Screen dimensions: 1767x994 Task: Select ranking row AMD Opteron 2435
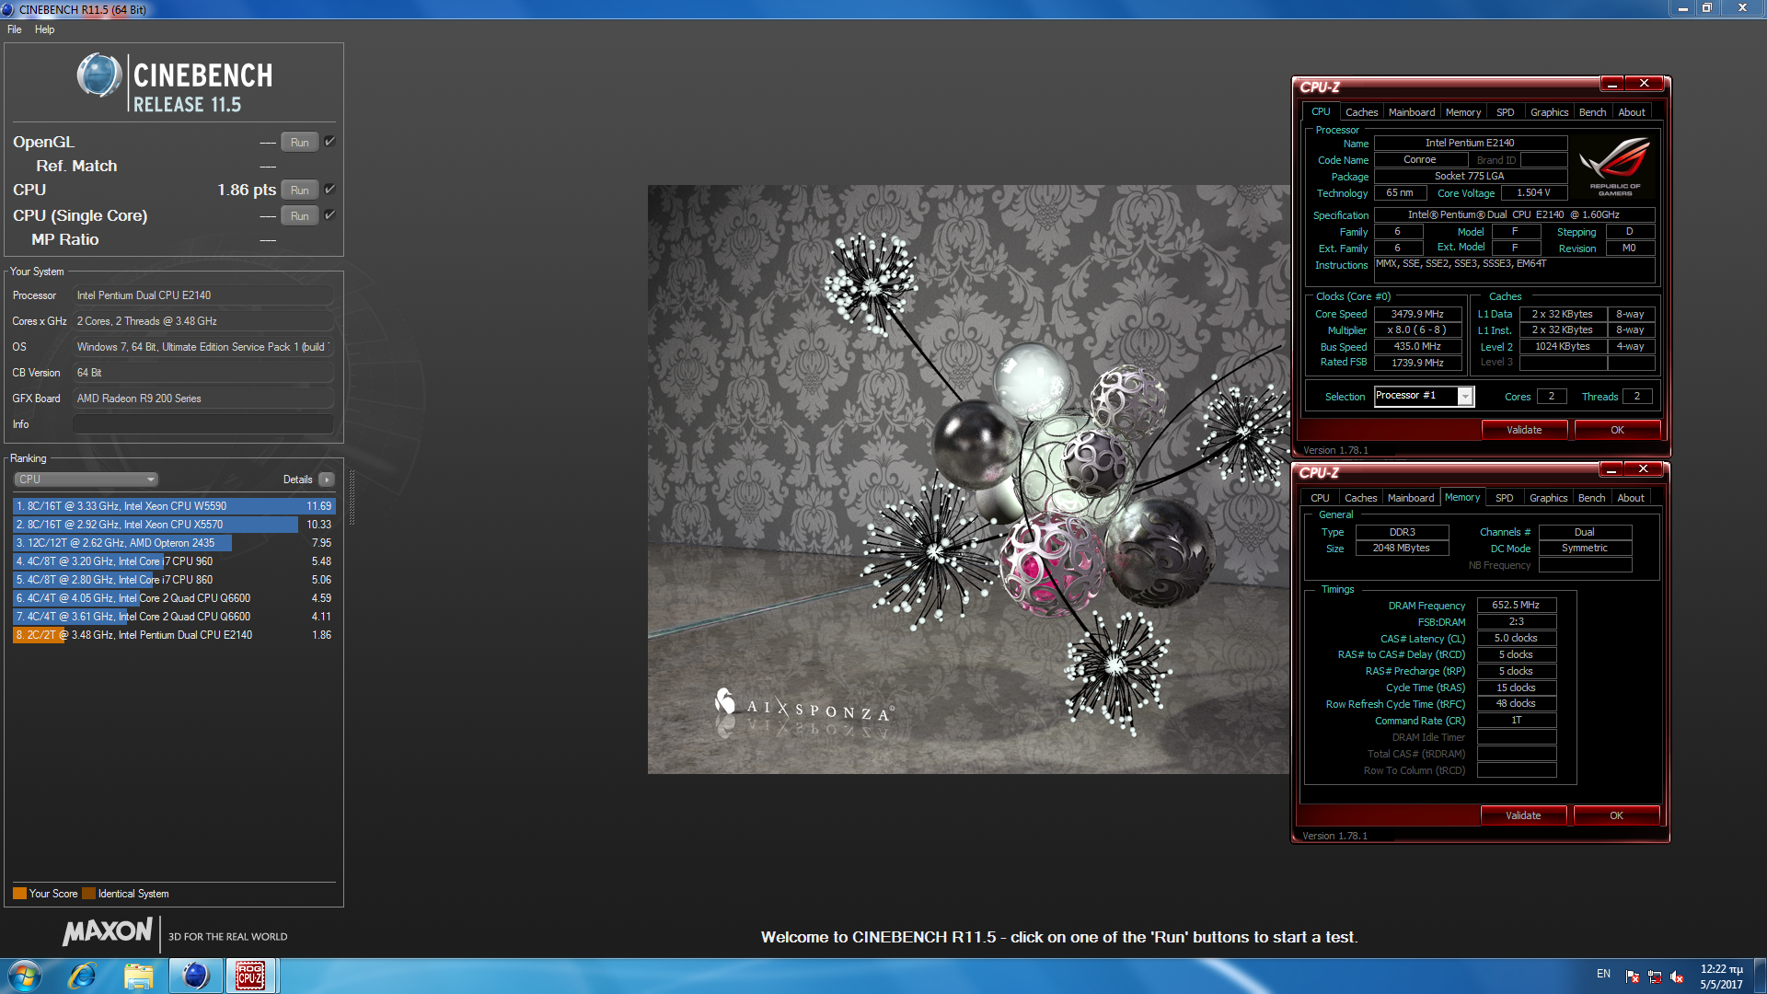pyautogui.click(x=173, y=543)
